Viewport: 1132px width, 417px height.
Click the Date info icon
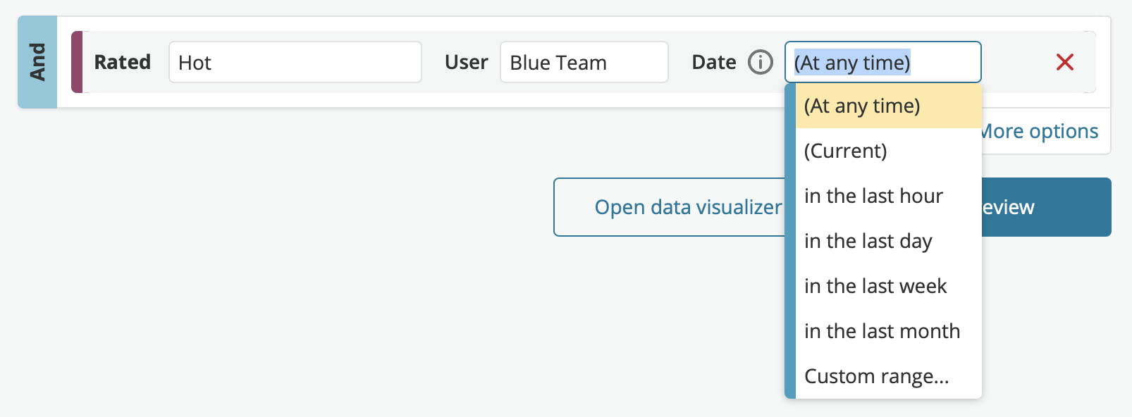(760, 62)
